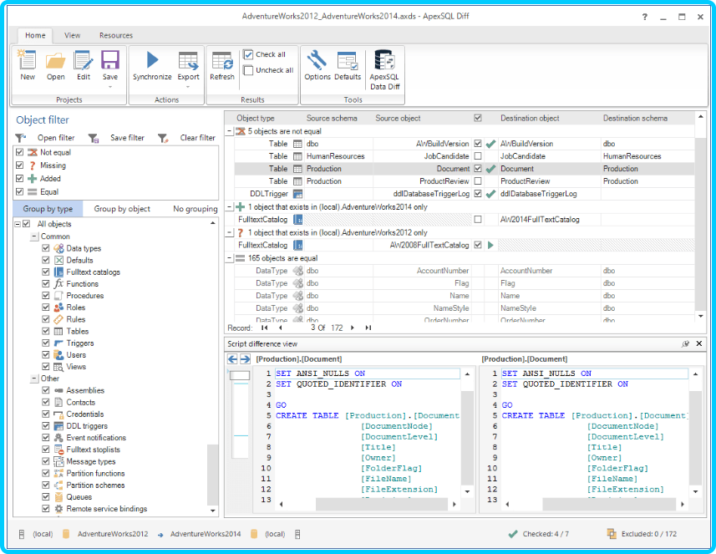Viewport: 716px width, 554px height.
Task: Open Defaults settings
Action: coord(348,65)
